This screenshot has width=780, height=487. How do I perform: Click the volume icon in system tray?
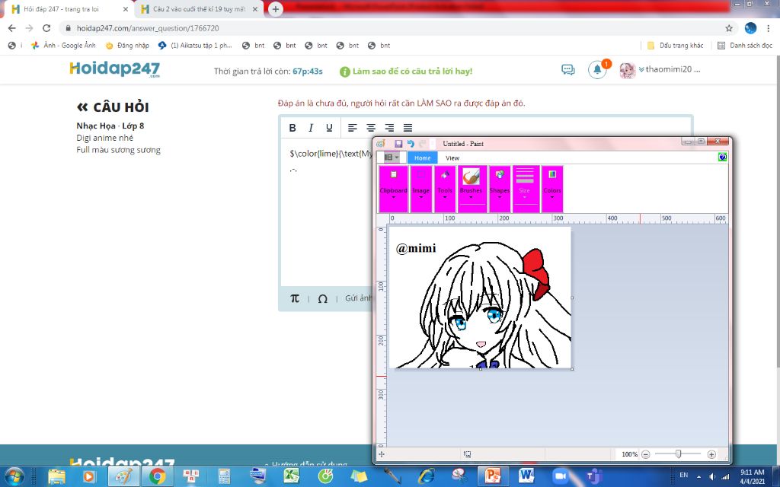(712, 476)
